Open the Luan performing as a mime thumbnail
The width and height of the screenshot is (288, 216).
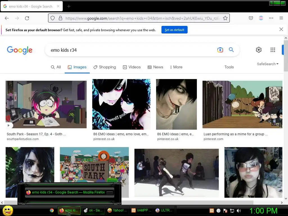pos(242,104)
